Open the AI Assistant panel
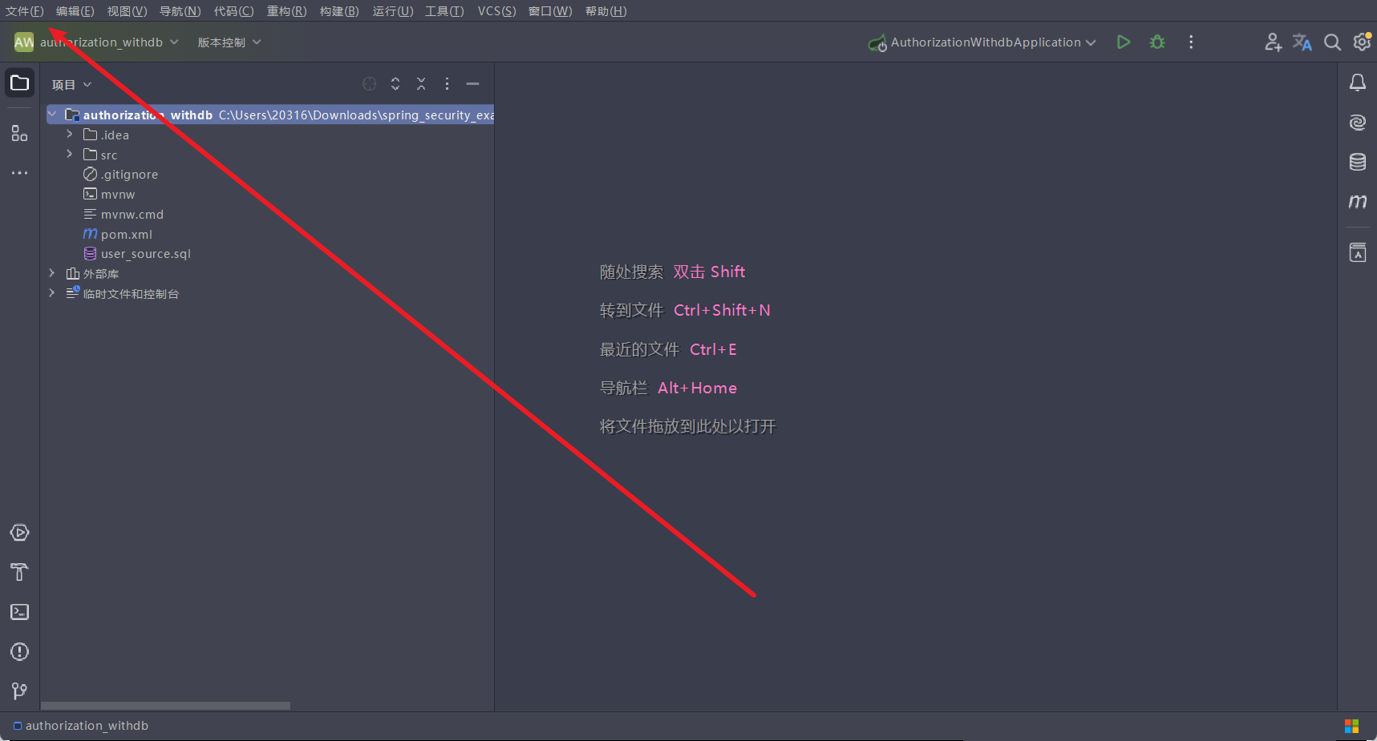The width and height of the screenshot is (1377, 741). coord(1357,122)
